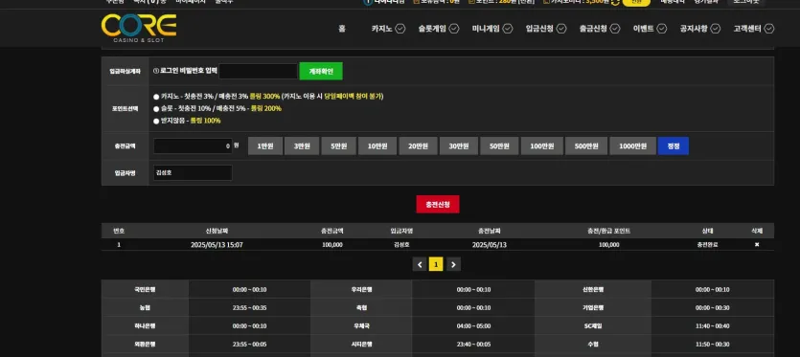Click the red 충전신청 button
This screenshot has height=357, width=800.
coord(438,205)
